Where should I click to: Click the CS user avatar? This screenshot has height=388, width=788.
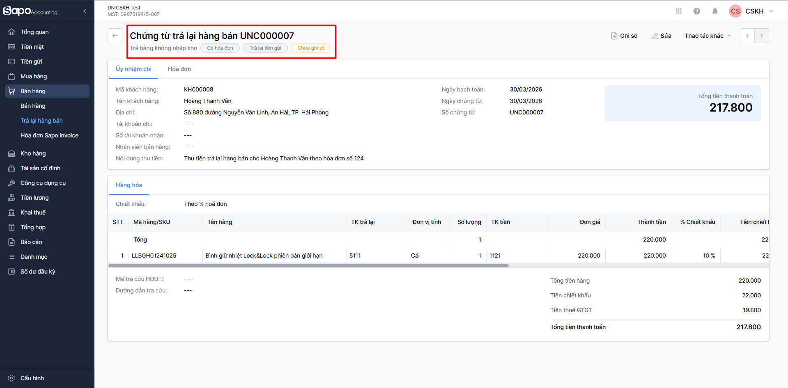(x=735, y=11)
